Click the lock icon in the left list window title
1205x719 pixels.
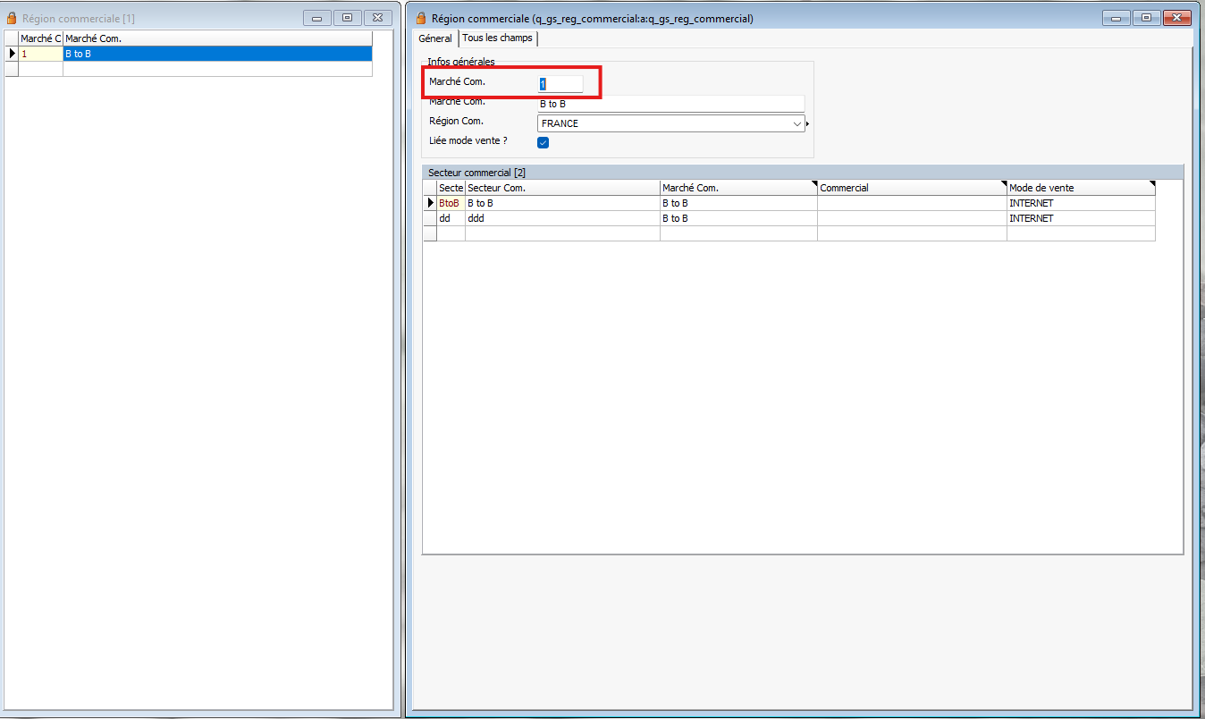pos(12,18)
